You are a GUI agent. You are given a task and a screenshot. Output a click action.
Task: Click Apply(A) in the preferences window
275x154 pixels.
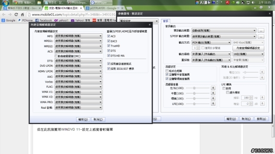pyautogui.click(x=261, y=119)
